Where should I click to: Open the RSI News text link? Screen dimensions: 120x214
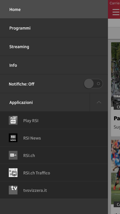[32, 138]
